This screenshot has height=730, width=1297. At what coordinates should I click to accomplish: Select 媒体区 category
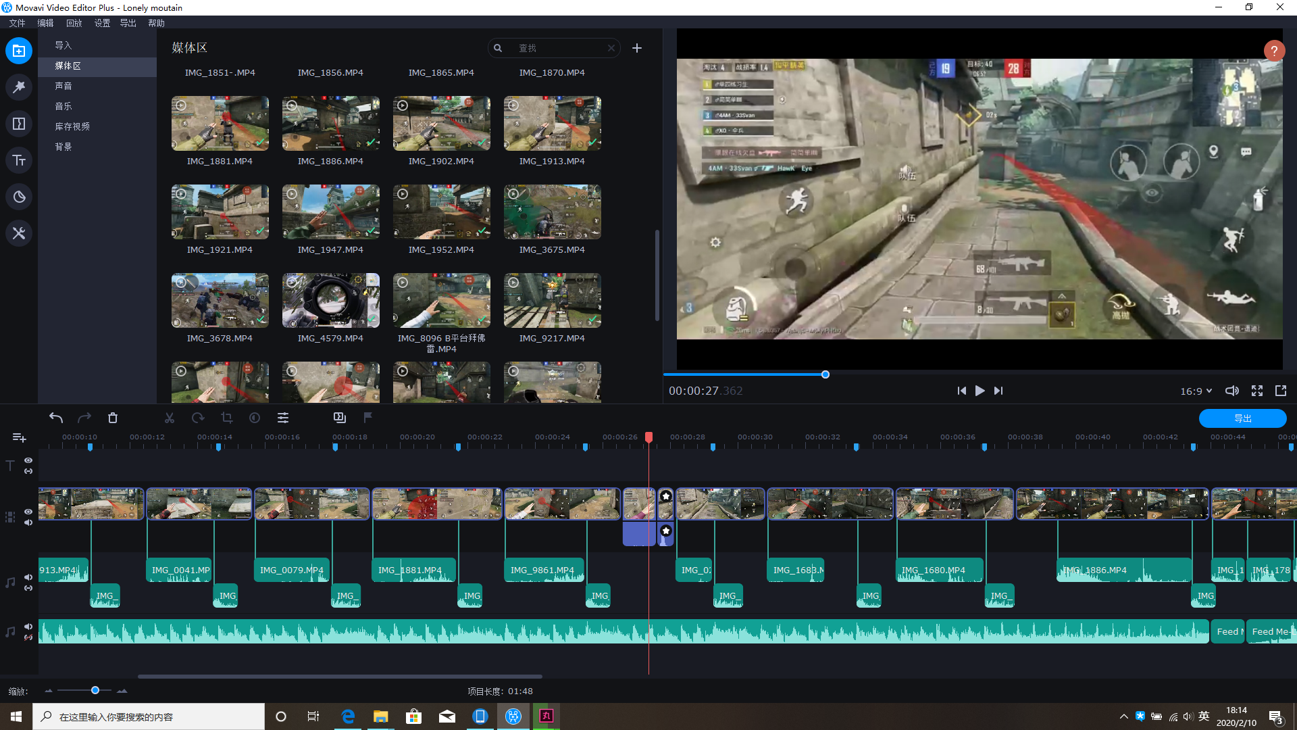pyautogui.click(x=97, y=66)
